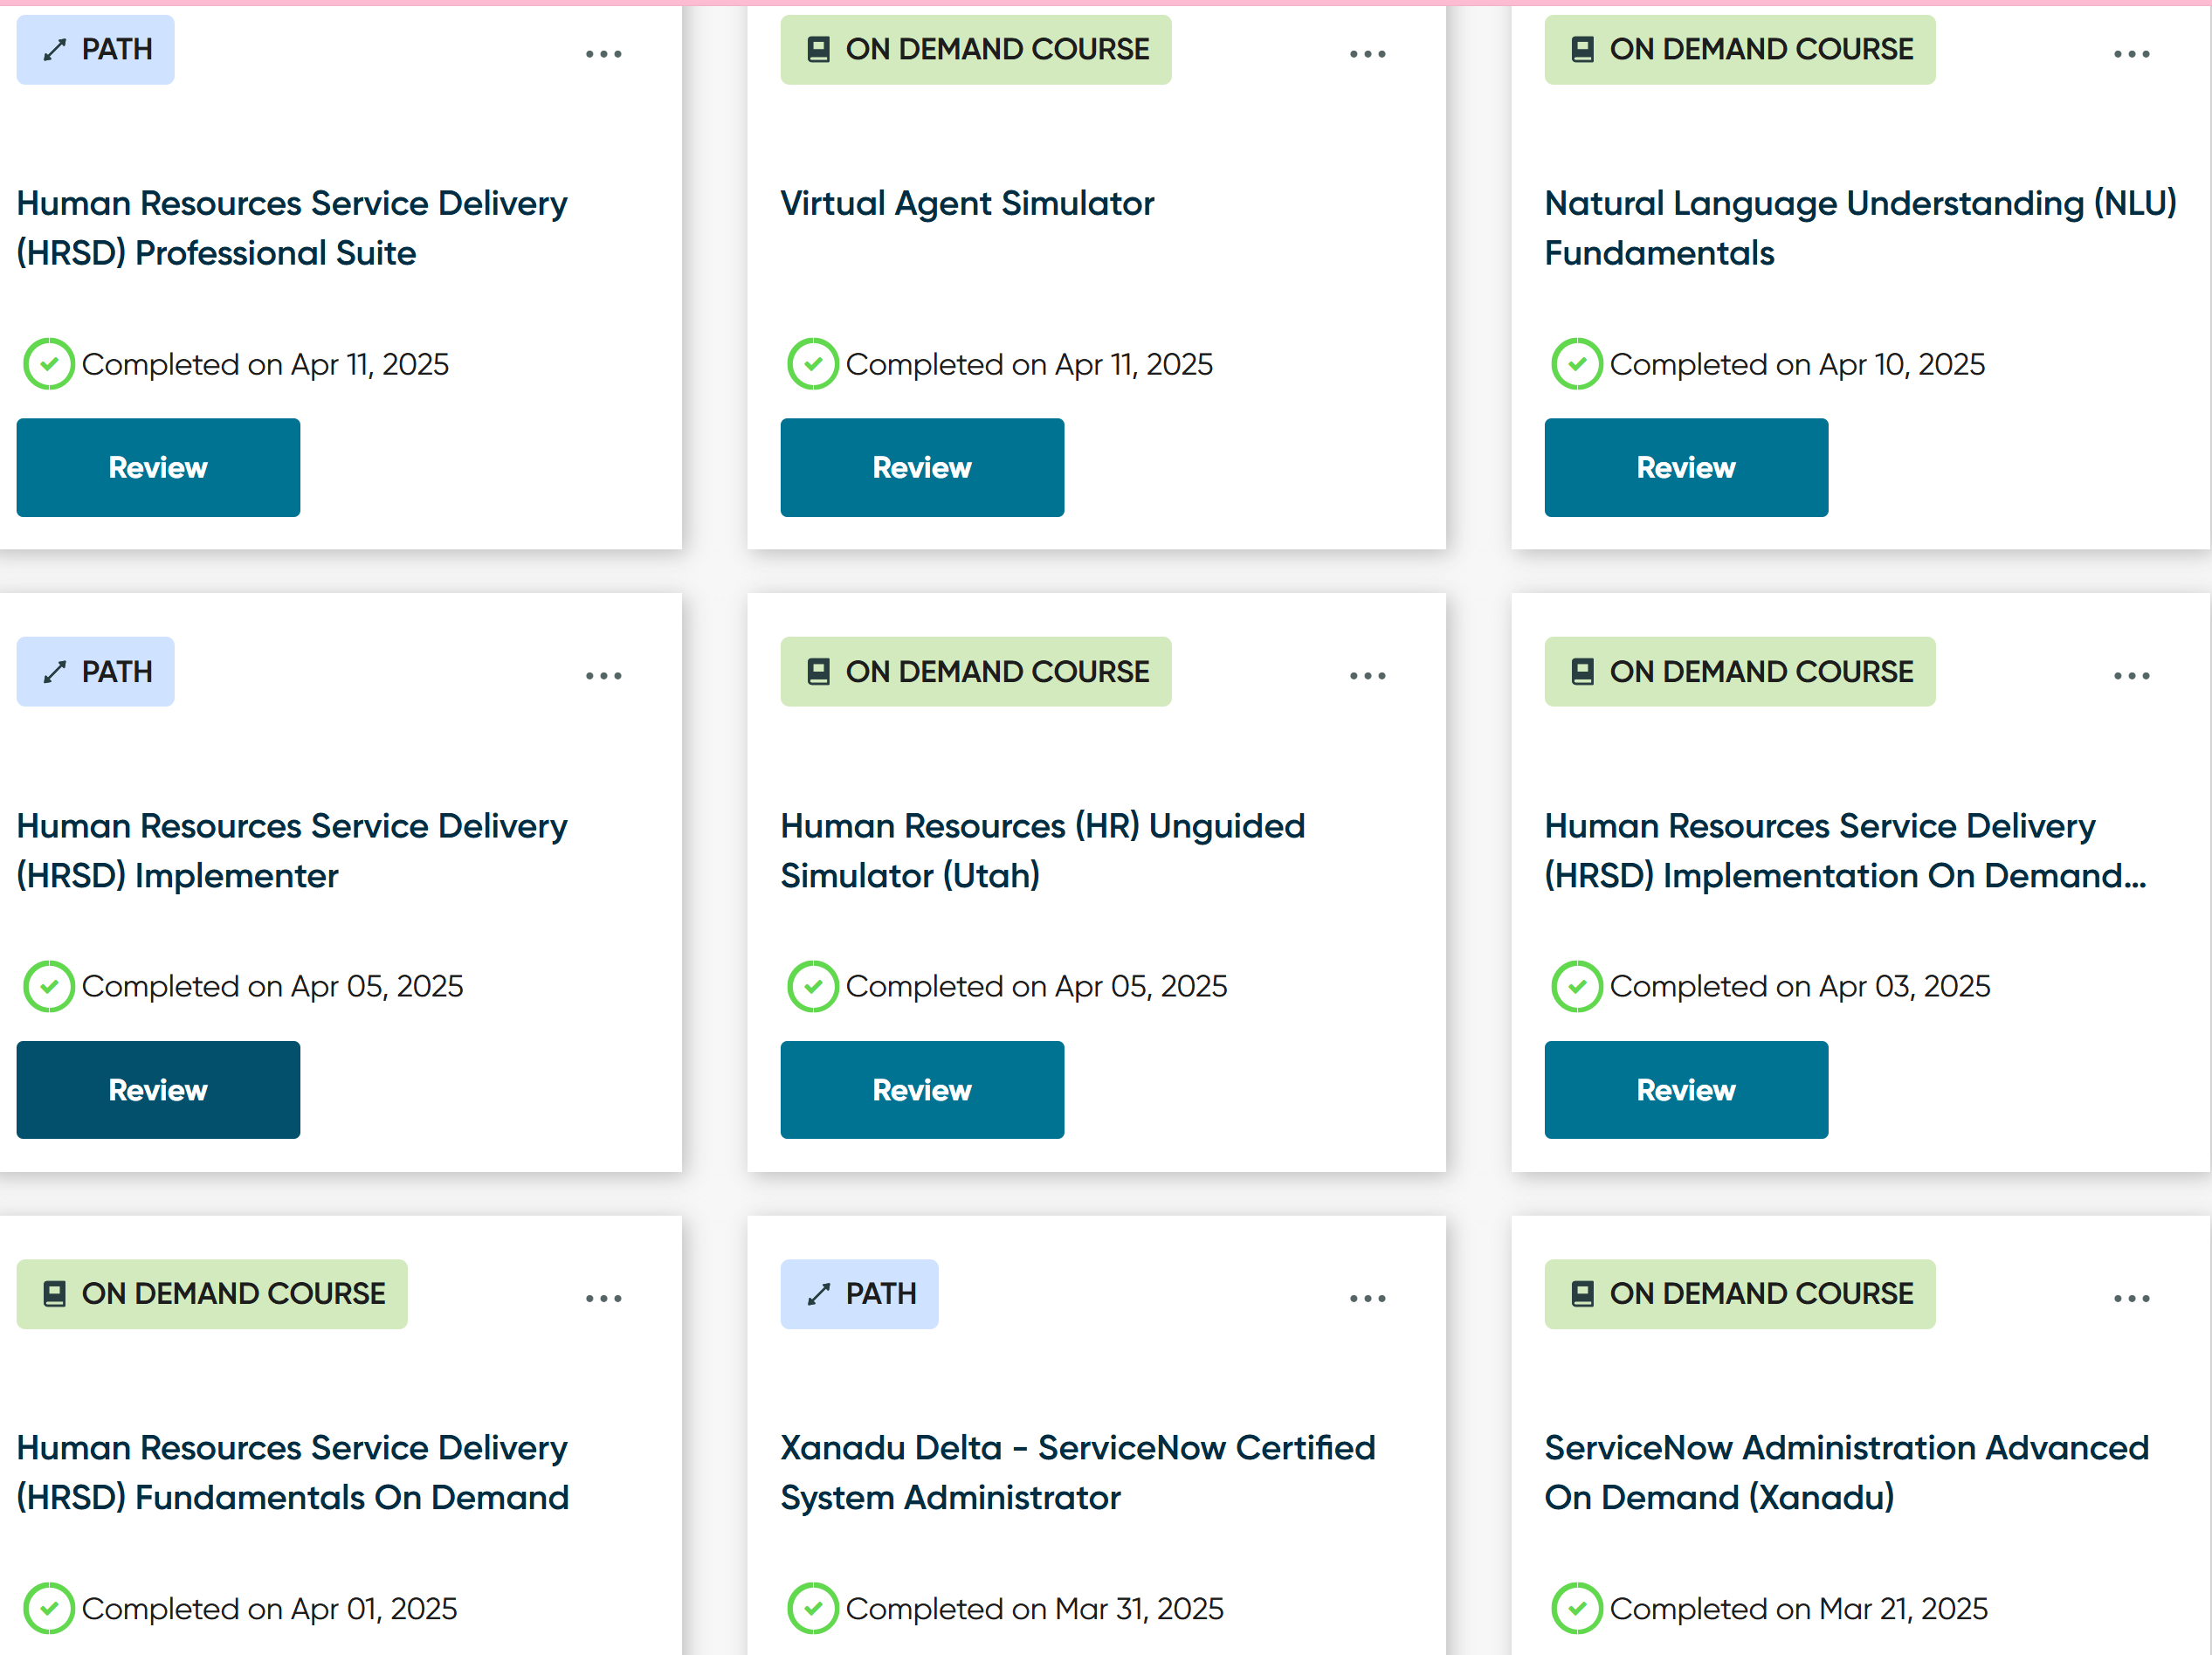
Task: Open options menu for Virtual Agent Simulator
Action: click(1367, 54)
